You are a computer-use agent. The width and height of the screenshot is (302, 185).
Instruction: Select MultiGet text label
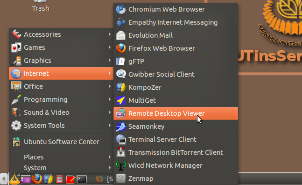click(x=142, y=100)
